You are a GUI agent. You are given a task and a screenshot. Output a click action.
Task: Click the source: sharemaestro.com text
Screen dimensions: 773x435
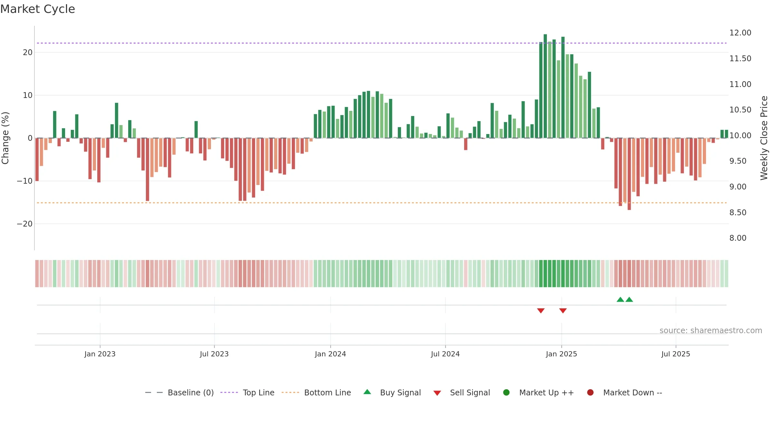pyautogui.click(x=711, y=331)
